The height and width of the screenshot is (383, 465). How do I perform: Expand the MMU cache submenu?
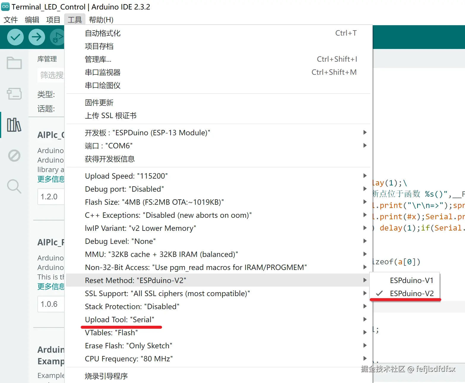pos(218,254)
